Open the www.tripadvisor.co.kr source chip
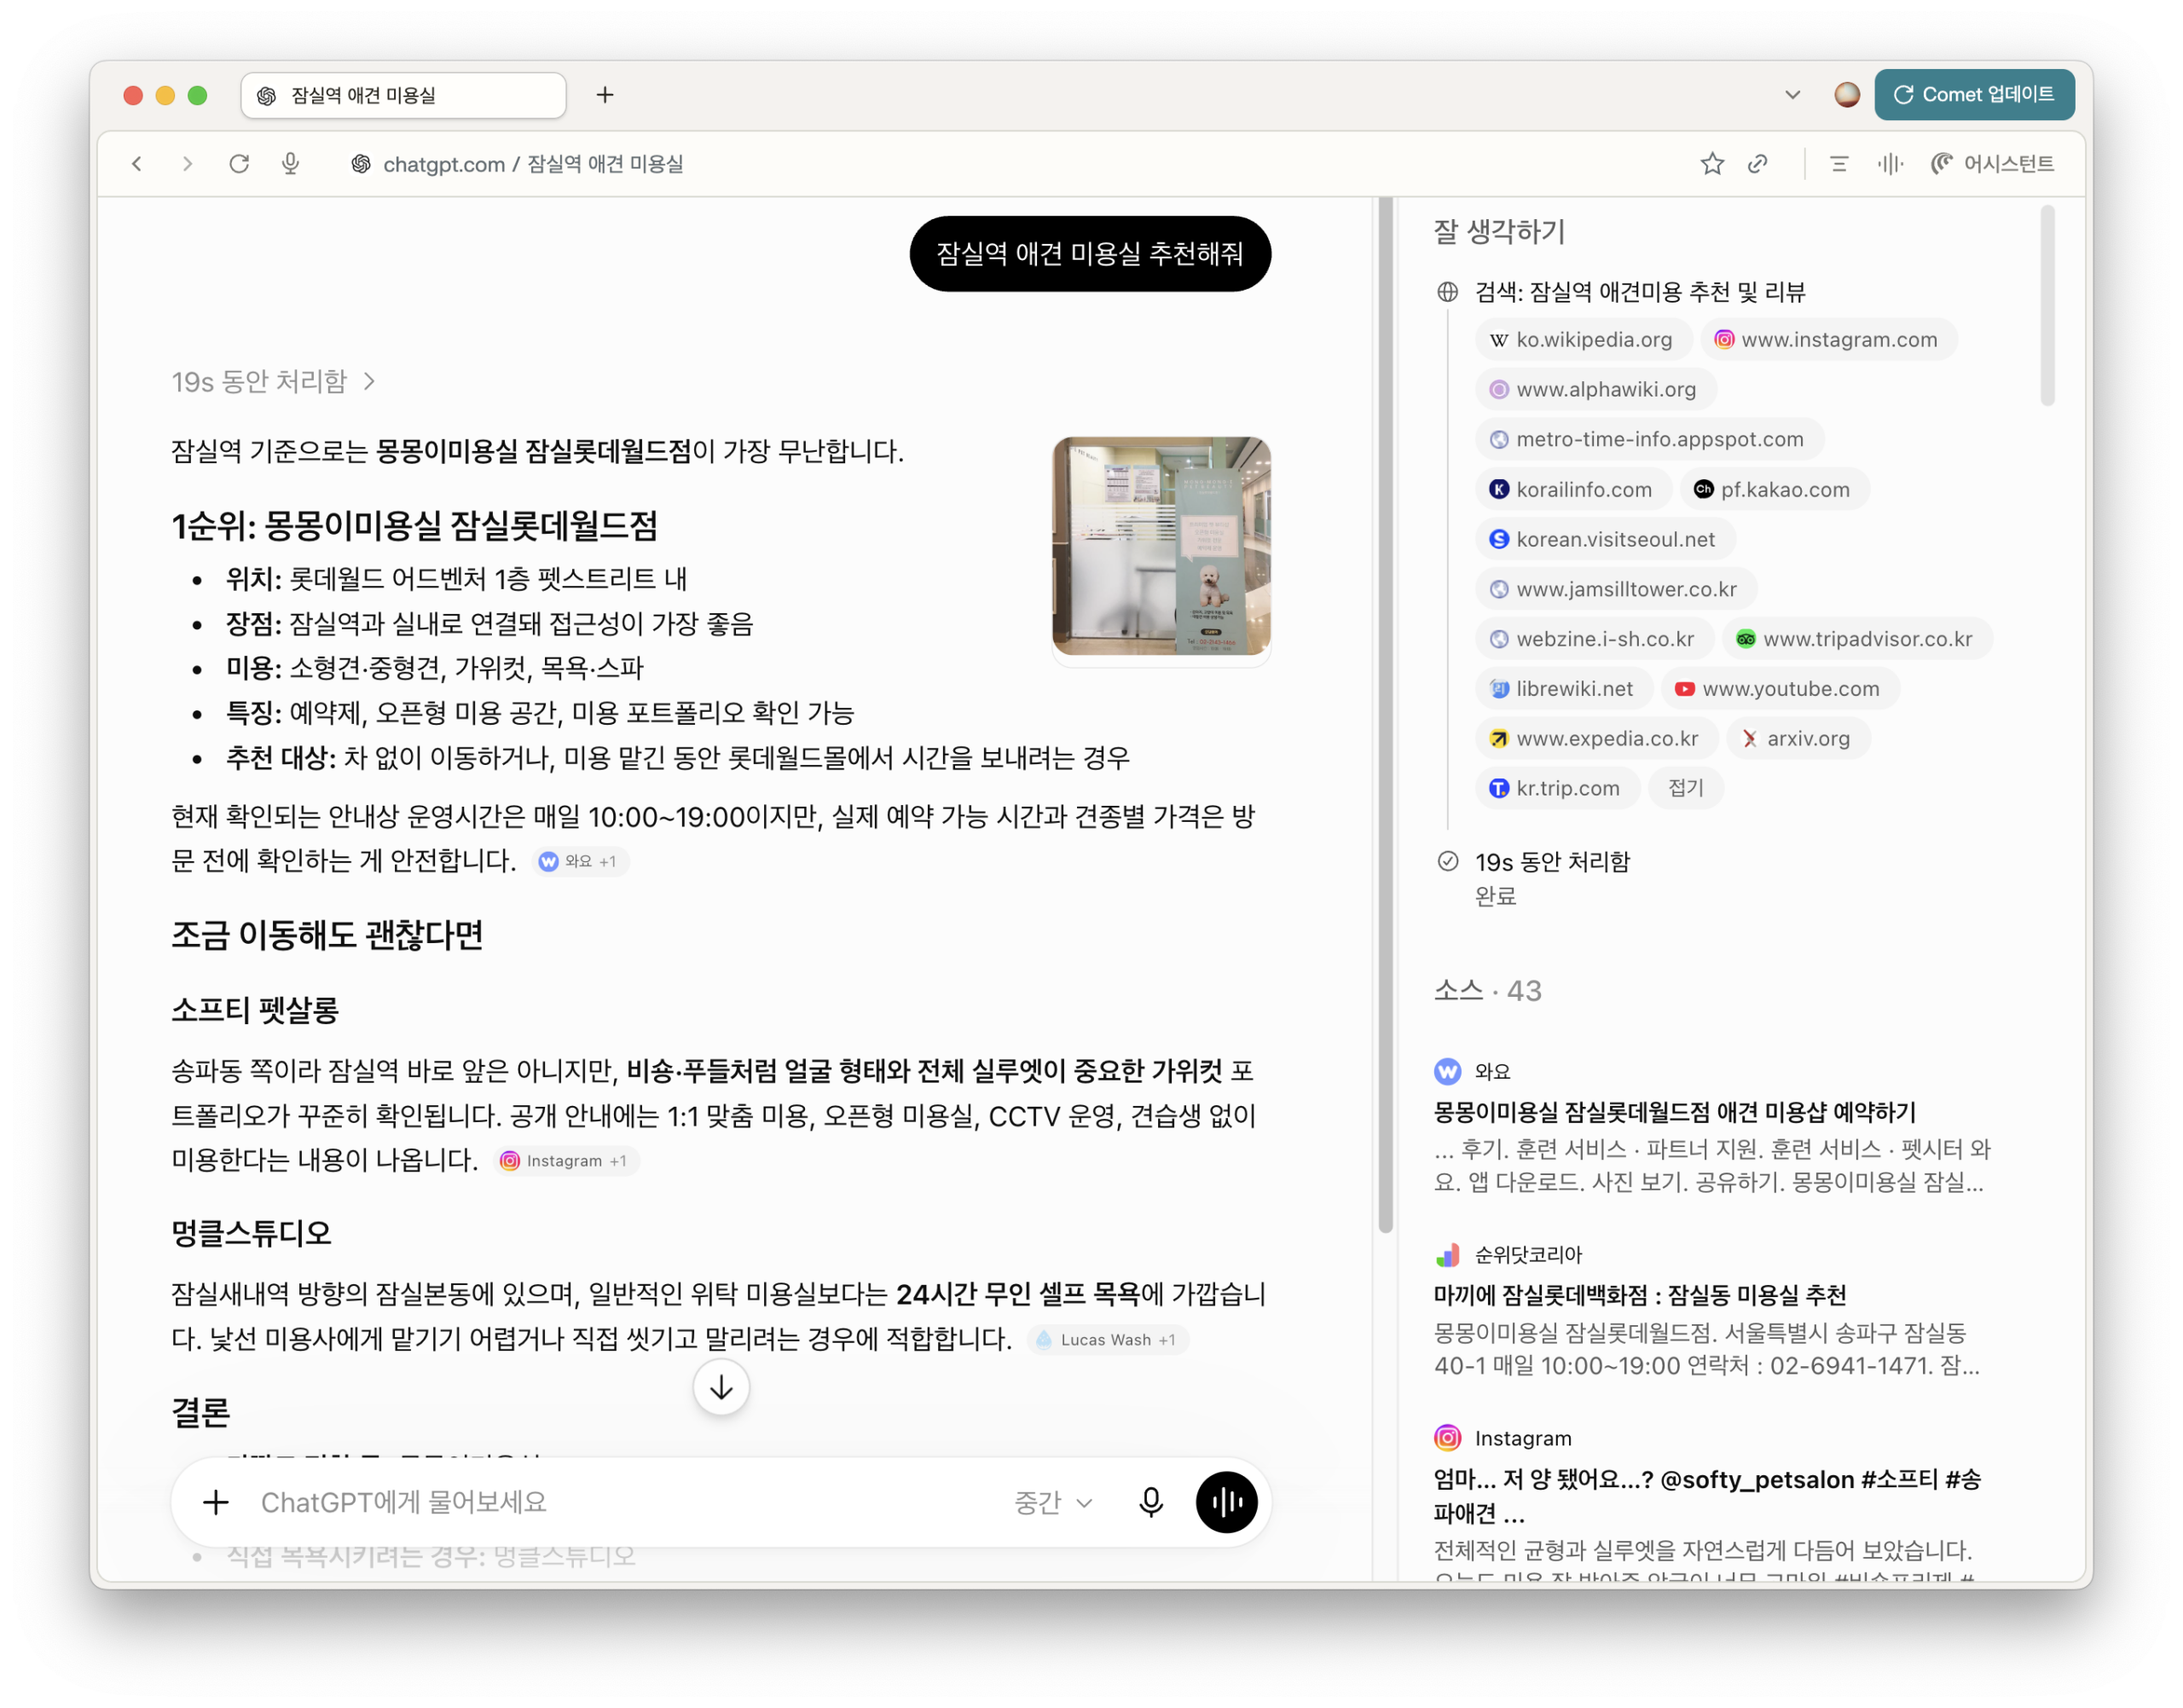Viewport: 2183px width, 1708px height. (x=1857, y=639)
